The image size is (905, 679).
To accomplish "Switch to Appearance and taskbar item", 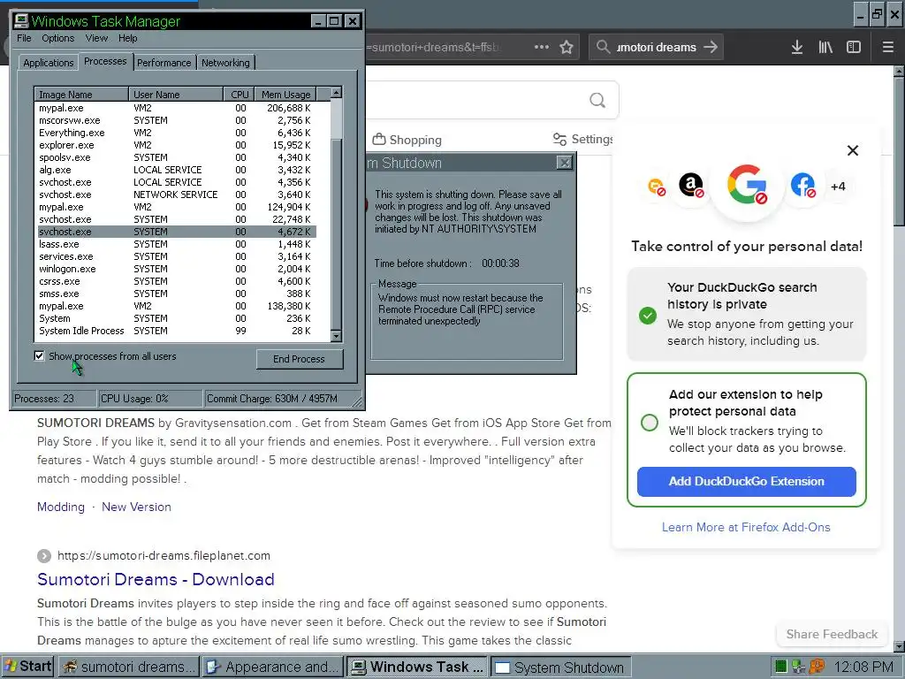I will [x=273, y=667].
